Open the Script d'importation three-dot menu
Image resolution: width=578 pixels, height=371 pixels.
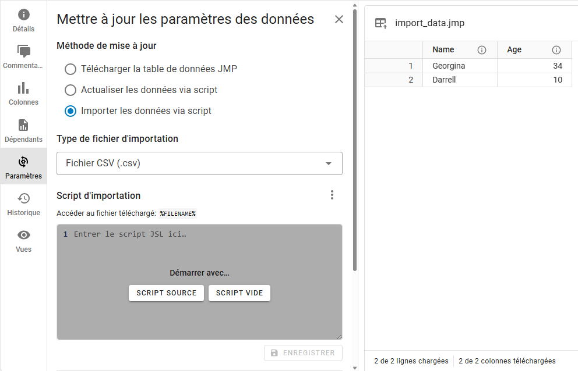(332, 195)
